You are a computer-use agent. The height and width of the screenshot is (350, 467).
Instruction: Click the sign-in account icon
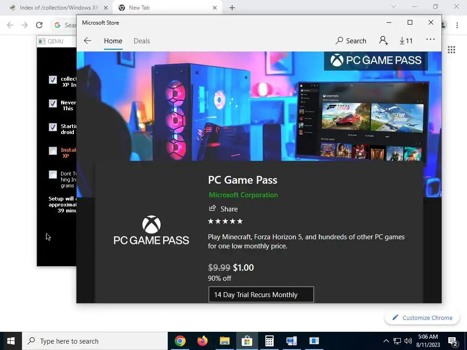pyautogui.click(x=383, y=41)
